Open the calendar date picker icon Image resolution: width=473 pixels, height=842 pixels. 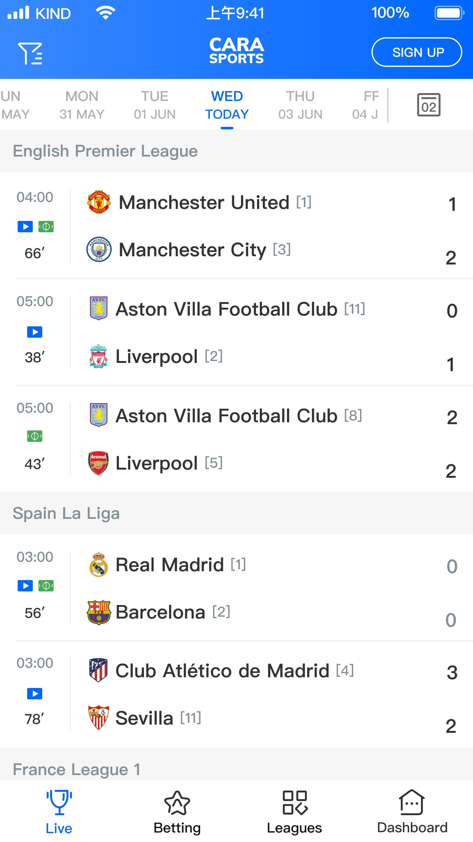(428, 105)
